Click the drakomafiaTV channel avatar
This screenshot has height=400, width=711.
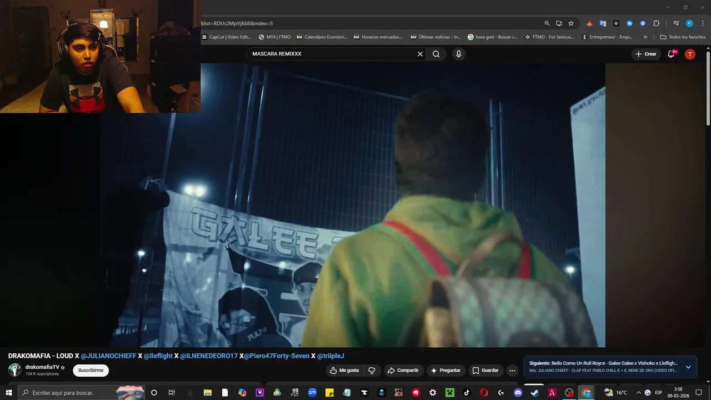click(x=14, y=370)
